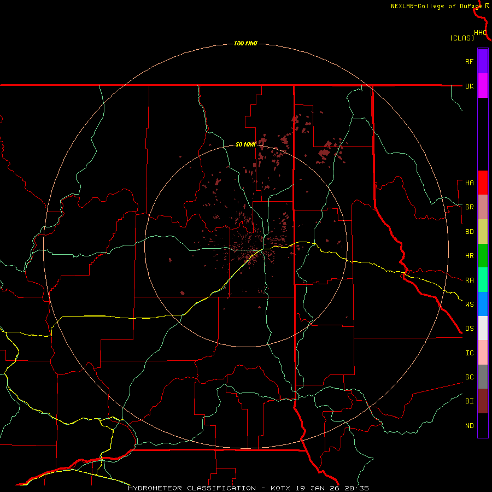Click the RA legend label
This screenshot has width=492, height=492.
coord(469,280)
